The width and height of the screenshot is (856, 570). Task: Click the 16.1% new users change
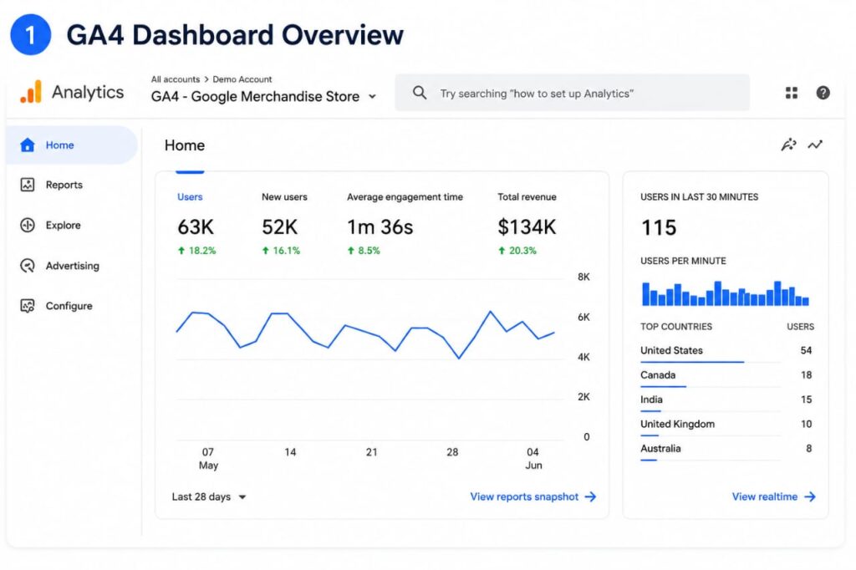tap(281, 251)
